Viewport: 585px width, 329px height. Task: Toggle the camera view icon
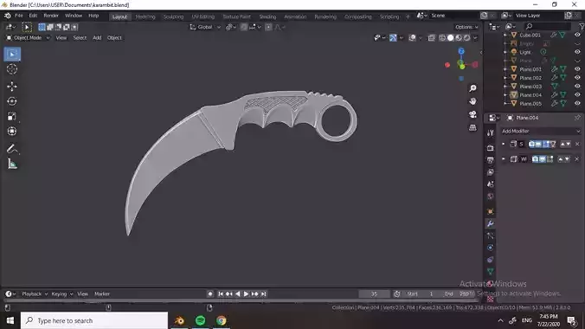pos(472,114)
